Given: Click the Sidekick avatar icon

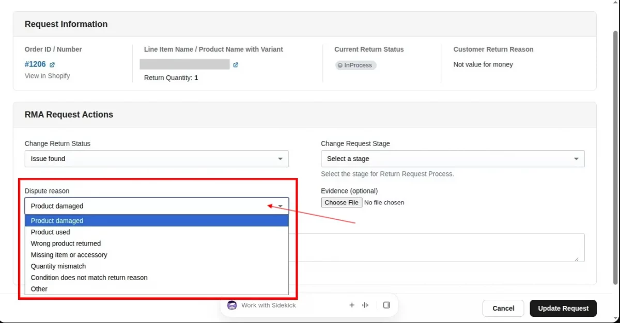Looking at the screenshot, I should pyautogui.click(x=232, y=305).
